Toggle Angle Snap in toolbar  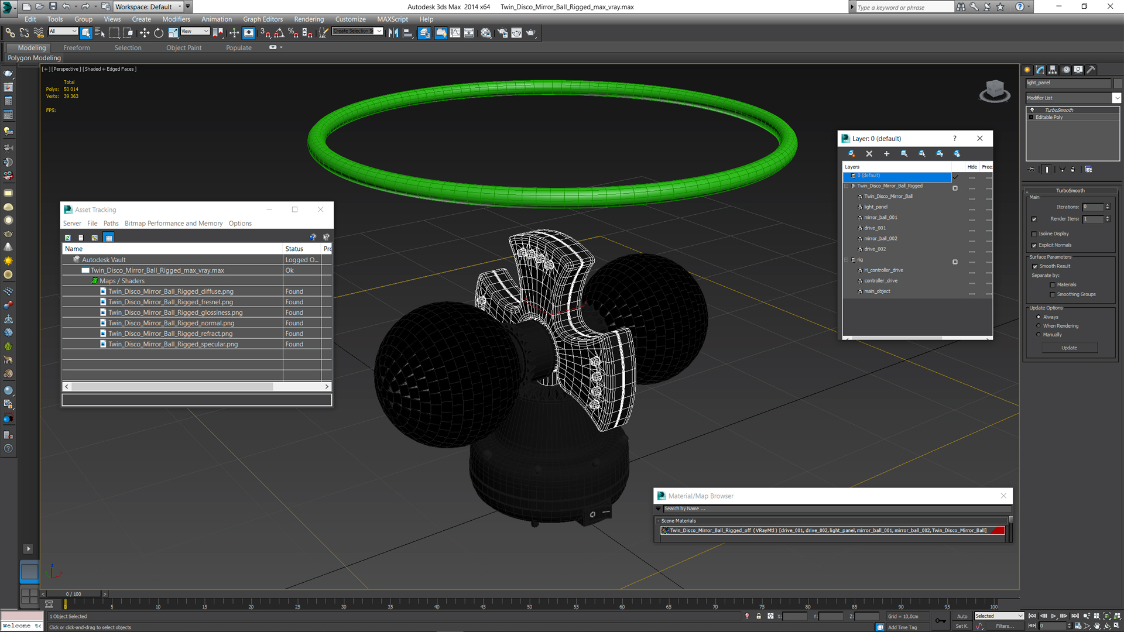279,33
